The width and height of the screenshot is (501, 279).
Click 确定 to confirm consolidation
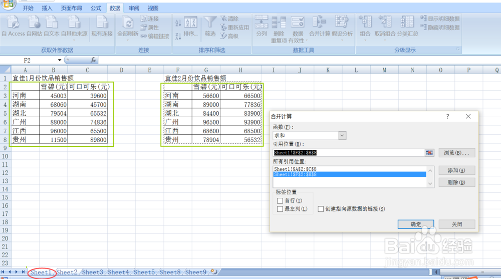tap(416, 224)
